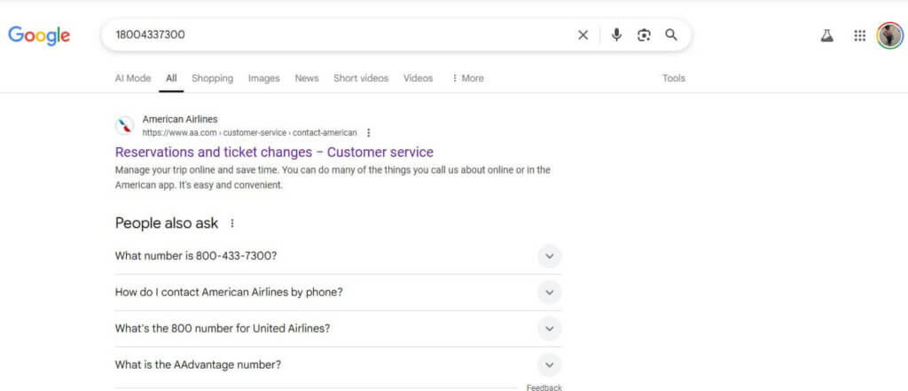Screen dimensions: 908x391
Task: Open the options dots beside the aa.com URL
Action: click(x=368, y=133)
